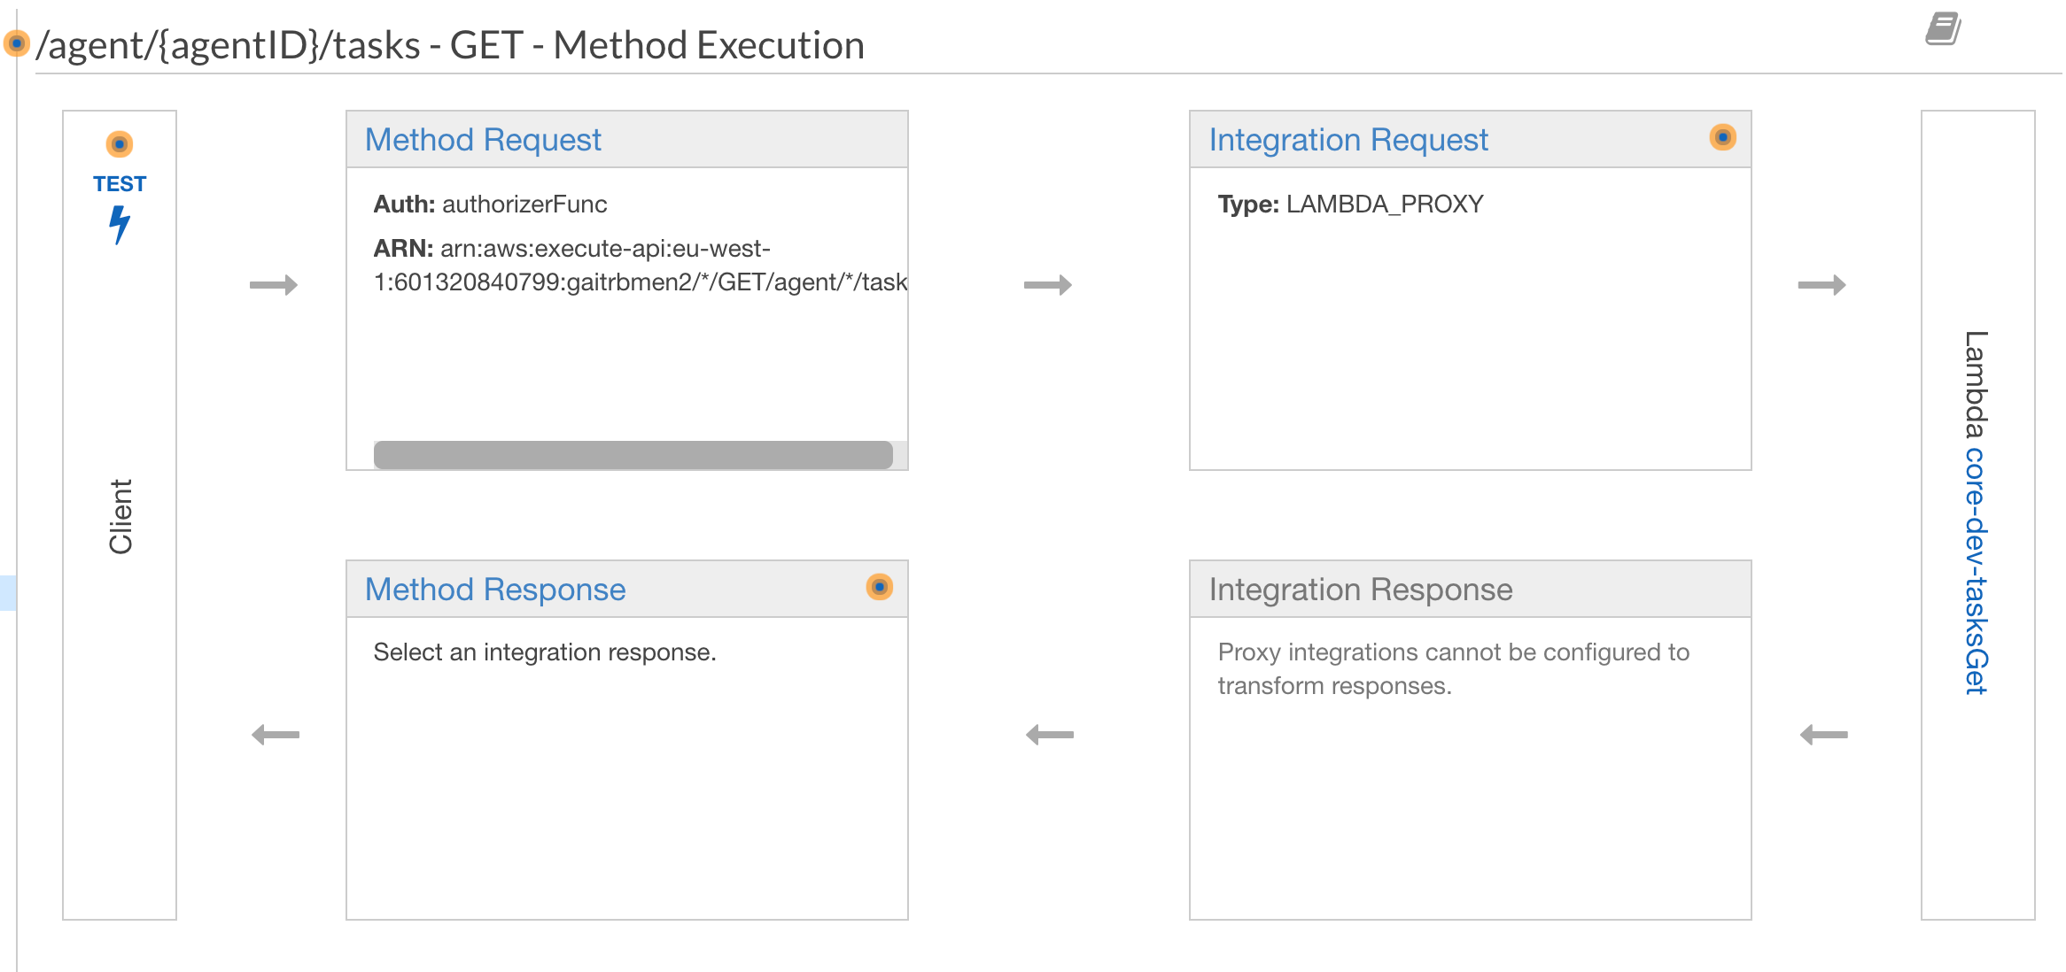Click the arrow from Integration Response to Method Response
2066x972 pixels.
click(1048, 733)
